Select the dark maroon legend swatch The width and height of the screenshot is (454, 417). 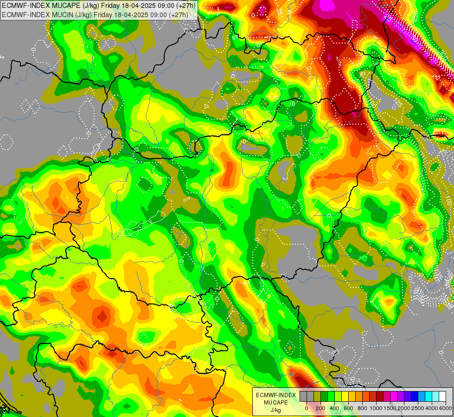coord(380,396)
